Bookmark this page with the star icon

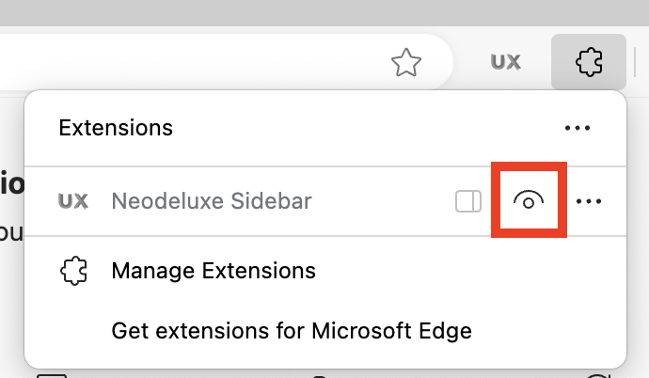point(406,62)
